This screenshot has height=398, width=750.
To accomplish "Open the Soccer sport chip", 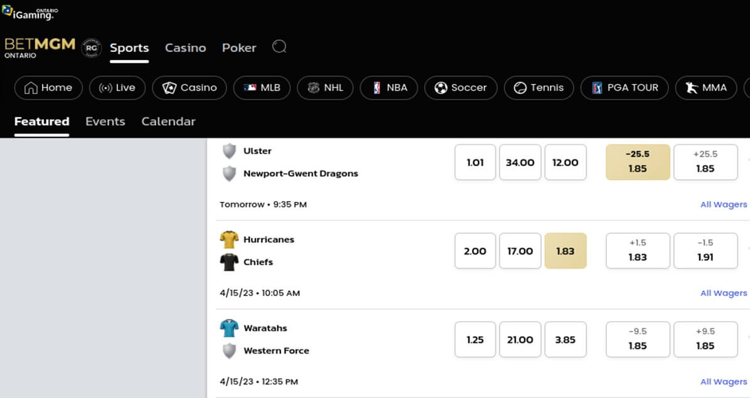I will coord(461,88).
